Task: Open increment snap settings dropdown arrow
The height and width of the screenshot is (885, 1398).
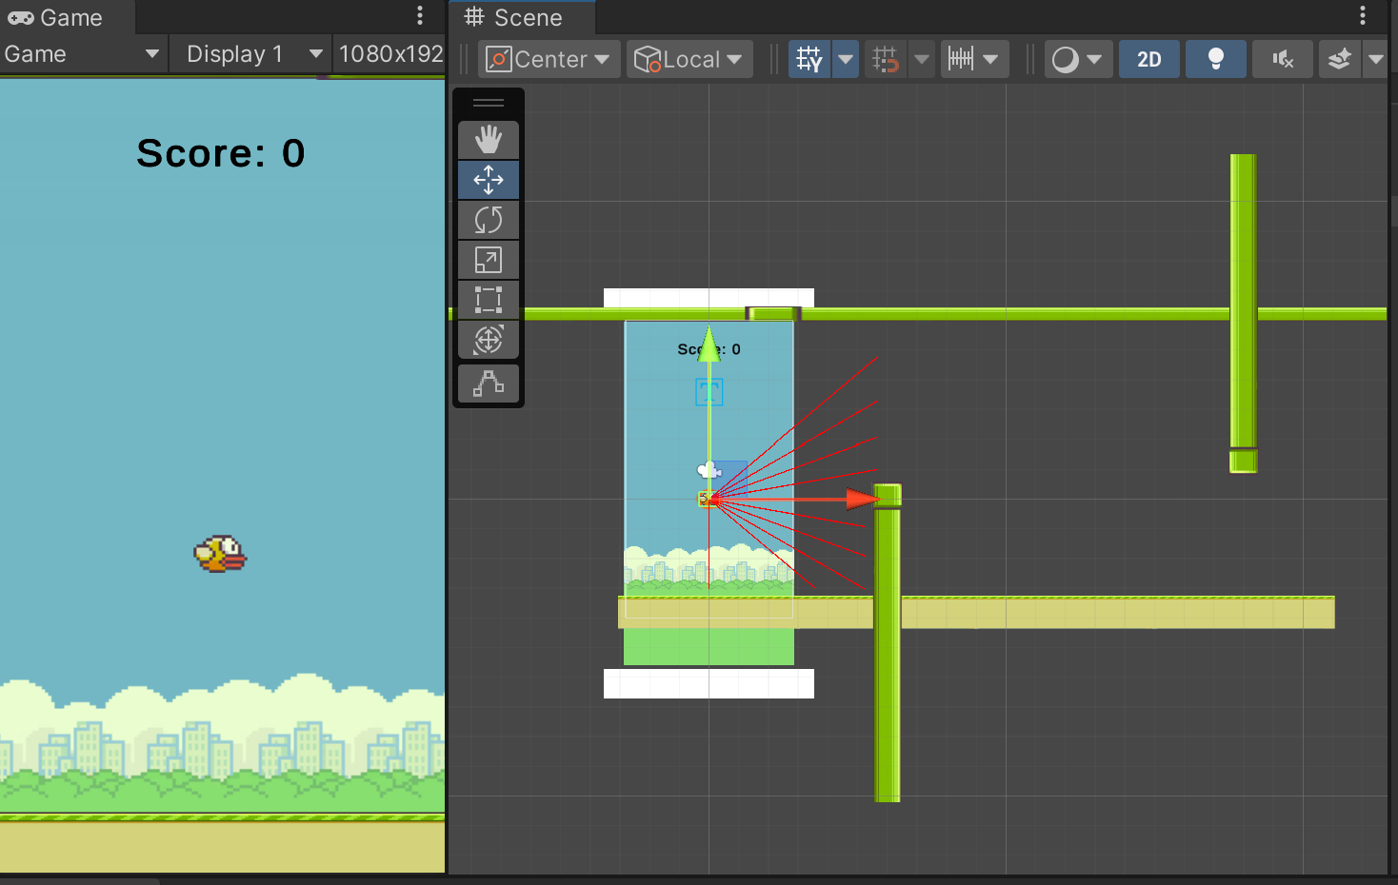Action: (991, 60)
